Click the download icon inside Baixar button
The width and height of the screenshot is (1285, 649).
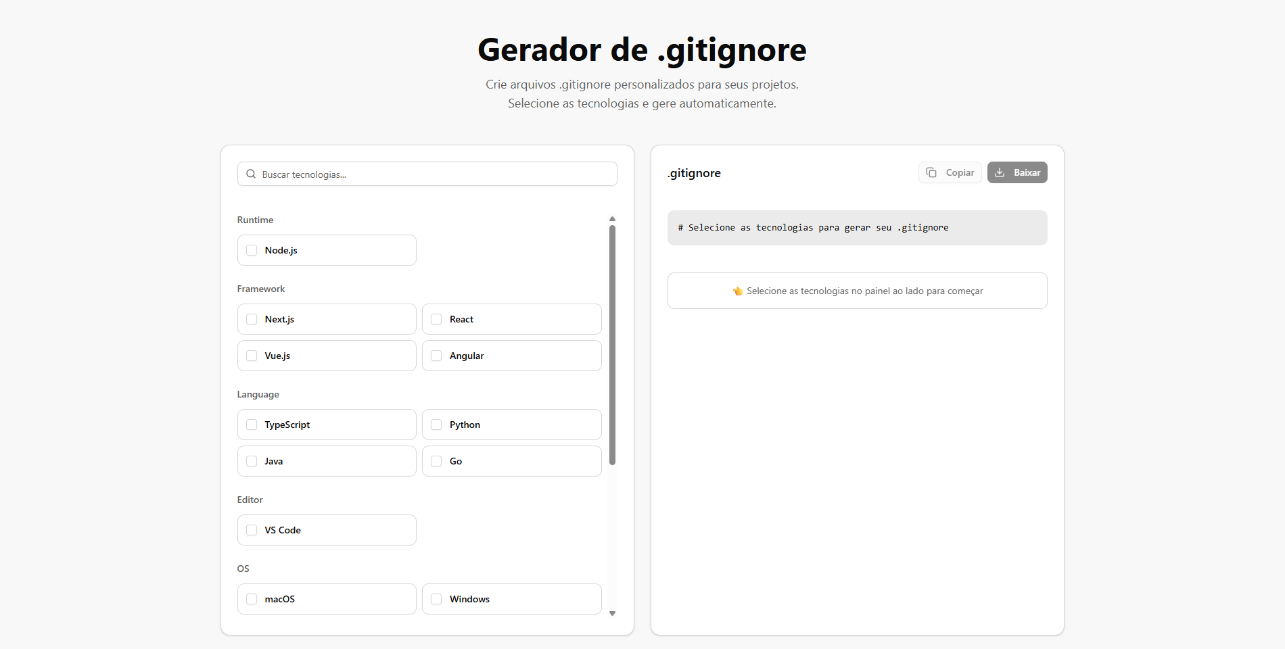1000,172
